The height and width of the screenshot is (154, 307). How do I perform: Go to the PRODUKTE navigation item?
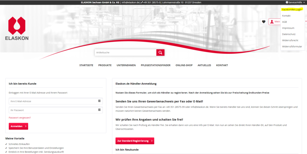[105, 65]
